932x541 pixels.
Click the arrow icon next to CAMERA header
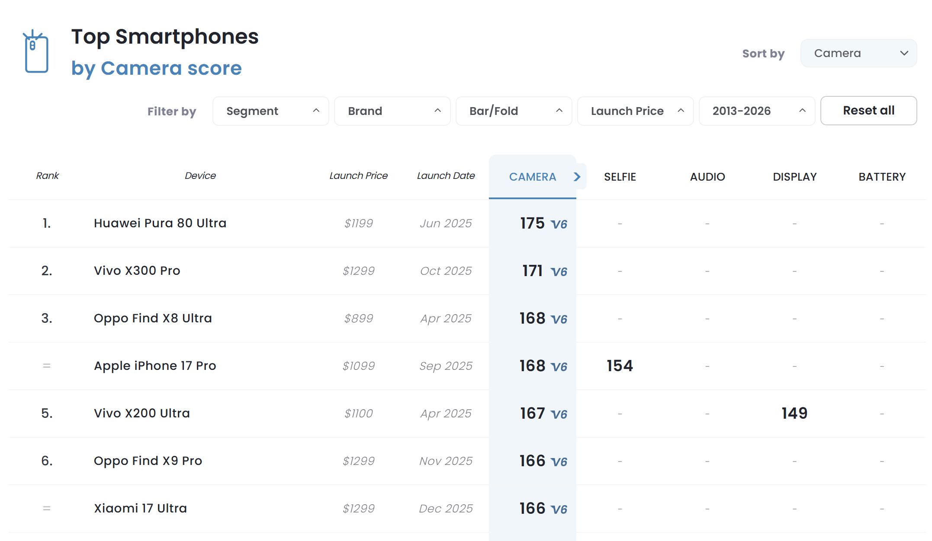577,177
